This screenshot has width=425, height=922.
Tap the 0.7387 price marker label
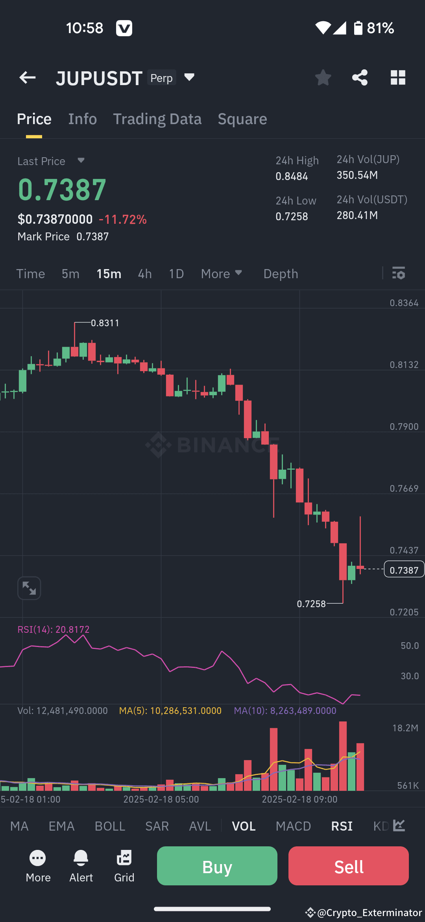coord(404,569)
